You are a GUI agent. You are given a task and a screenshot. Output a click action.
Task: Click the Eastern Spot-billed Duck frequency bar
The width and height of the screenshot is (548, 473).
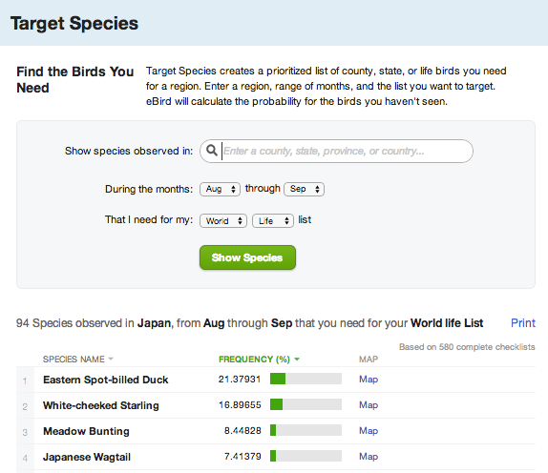click(306, 379)
